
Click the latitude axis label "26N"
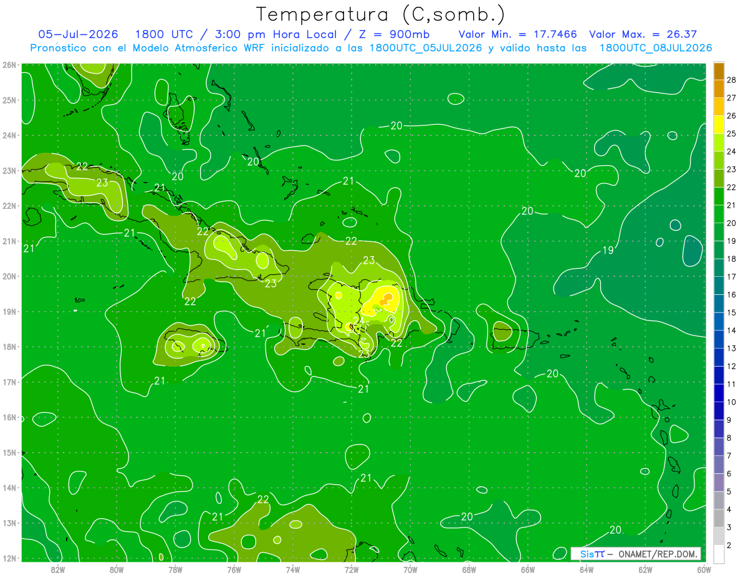click(x=9, y=64)
